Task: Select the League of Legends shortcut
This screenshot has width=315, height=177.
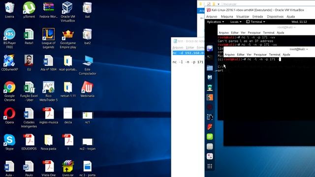Action: pyautogui.click(x=48, y=38)
